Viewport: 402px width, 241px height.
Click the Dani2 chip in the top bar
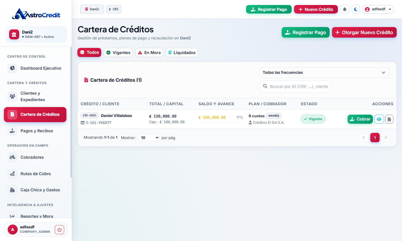coord(92,9)
